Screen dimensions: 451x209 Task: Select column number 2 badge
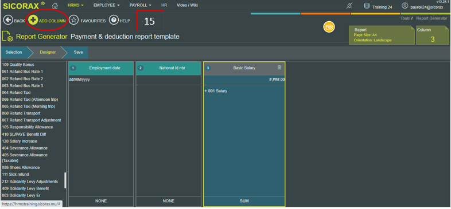pos(141,68)
